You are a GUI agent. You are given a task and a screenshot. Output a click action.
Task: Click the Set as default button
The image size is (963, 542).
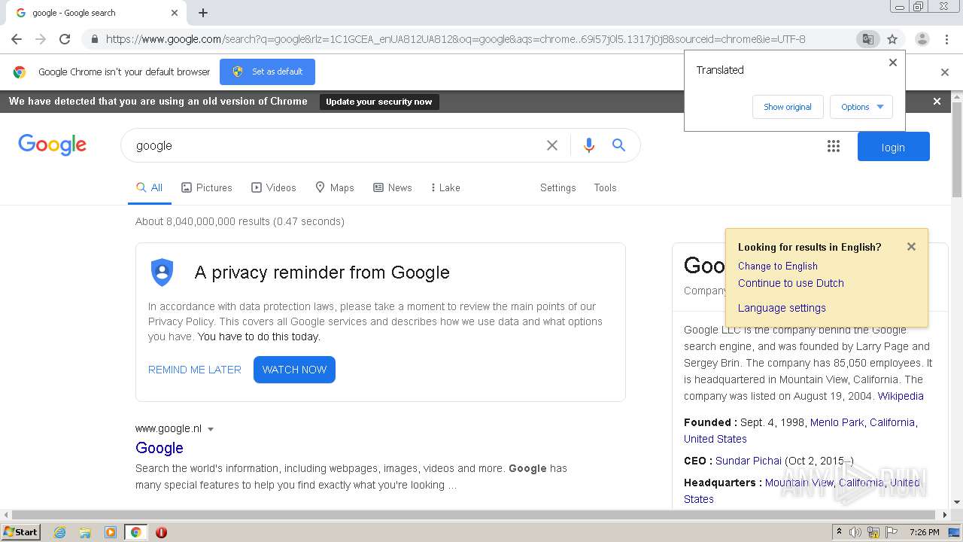tap(267, 72)
